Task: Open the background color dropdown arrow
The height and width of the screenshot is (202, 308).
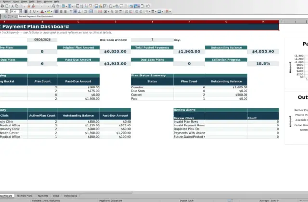Action: [x=51, y=12]
